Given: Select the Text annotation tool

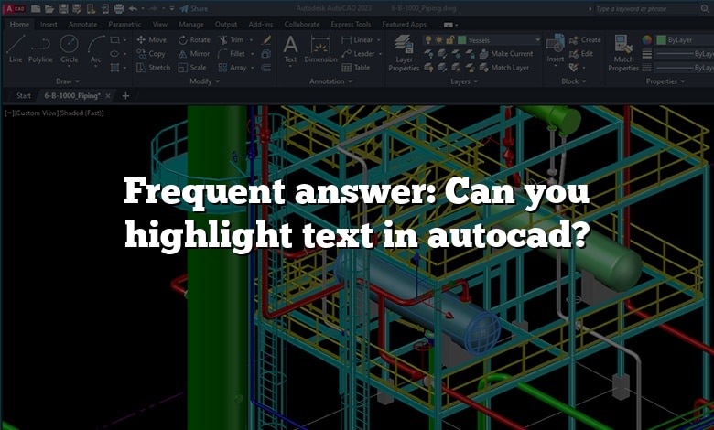Looking at the screenshot, I should (x=290, y=49).
